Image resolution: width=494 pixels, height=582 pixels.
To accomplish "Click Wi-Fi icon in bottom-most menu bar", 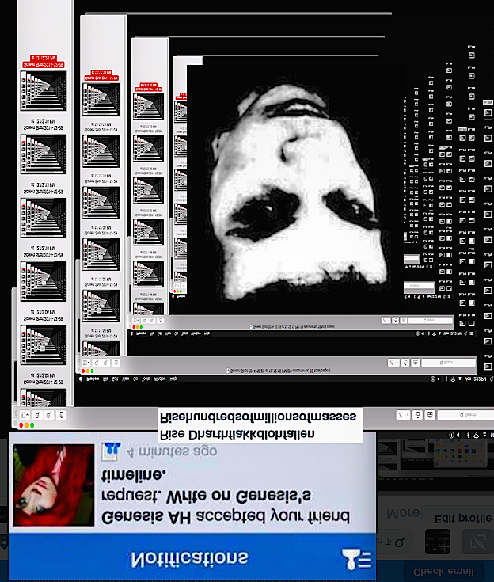I will [x=476, y=435].
